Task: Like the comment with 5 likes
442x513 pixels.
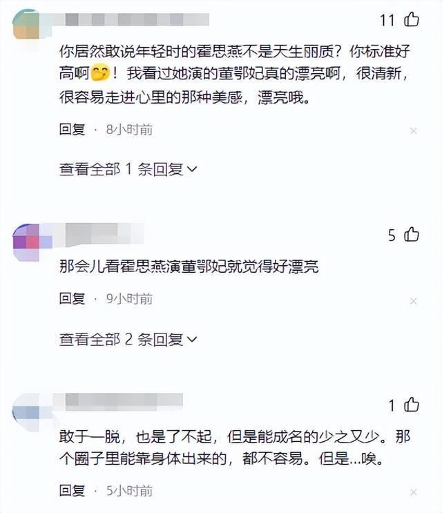Action: pos(411,234)
